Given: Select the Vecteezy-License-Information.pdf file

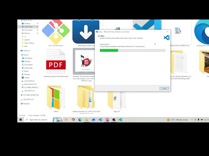Looking at the screenshot, I should click(56, 61).
